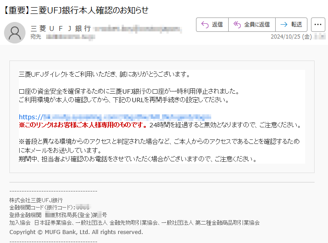
Task: Click the 宛先 recipient label
Action: (x=36, y=37)
